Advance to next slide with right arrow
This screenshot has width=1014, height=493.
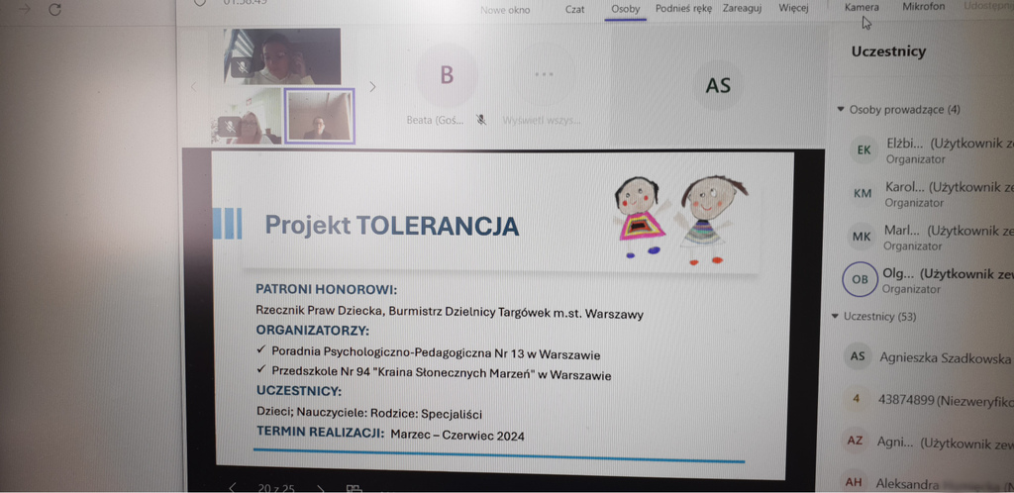tap(320, 487)
